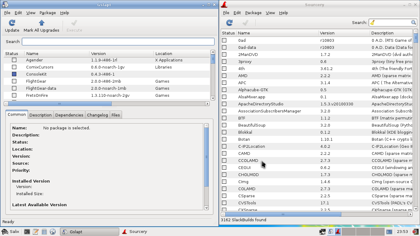Click the red hat Sourcery icon in the system tray
The width and height of the screenshot is (420, 236).
coord(338,231)
